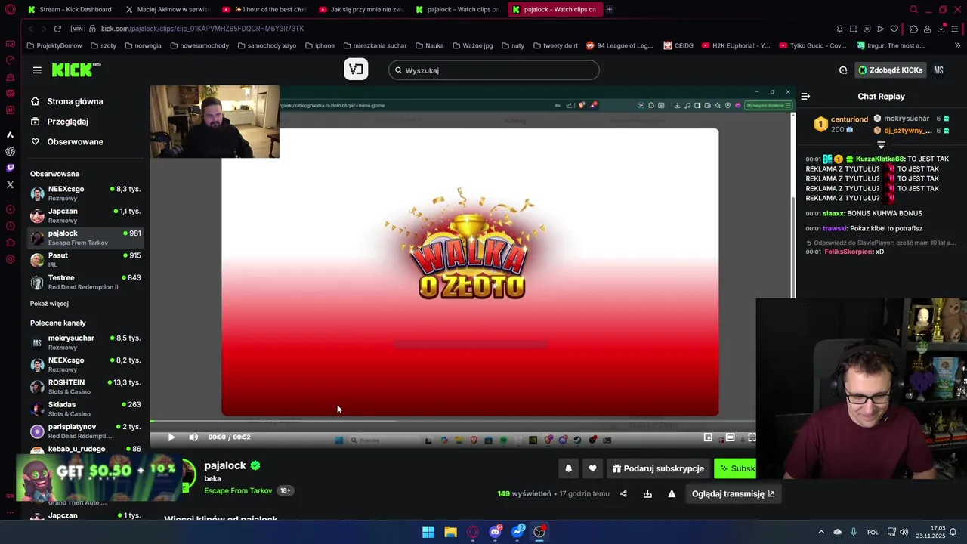Download the clip with download icon
The width and height of the screenshot is (967, 544).
click(x=647, y=494)
